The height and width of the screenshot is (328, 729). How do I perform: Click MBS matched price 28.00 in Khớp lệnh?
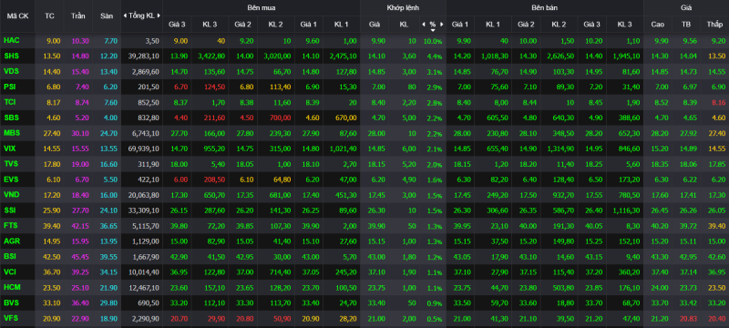coord(376,133)
